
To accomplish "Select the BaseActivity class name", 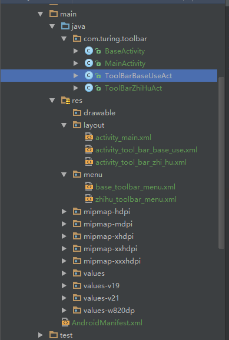I will point(125,51).
